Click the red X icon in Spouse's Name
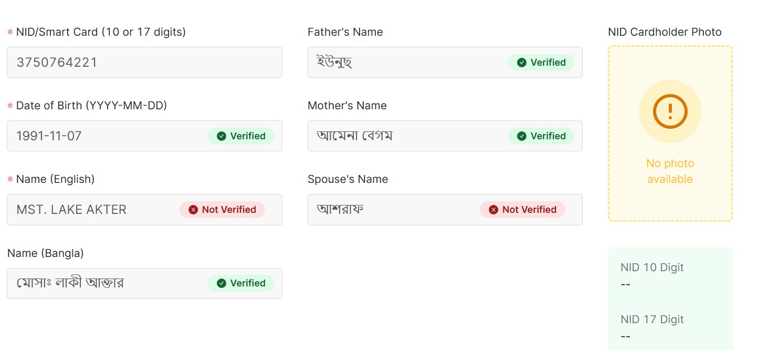 (x=493, y=210)
